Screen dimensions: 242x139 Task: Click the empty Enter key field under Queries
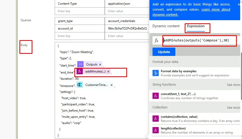point(79,36)
